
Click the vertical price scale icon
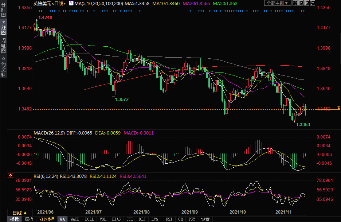click(300, 3)
